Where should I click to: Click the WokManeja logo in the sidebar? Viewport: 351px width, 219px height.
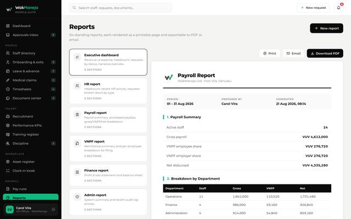[9, 9]
